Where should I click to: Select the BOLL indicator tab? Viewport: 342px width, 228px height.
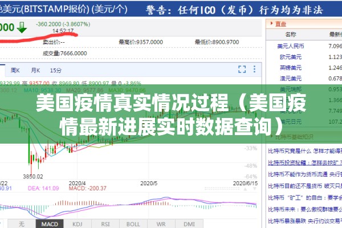tap(133, 224)
